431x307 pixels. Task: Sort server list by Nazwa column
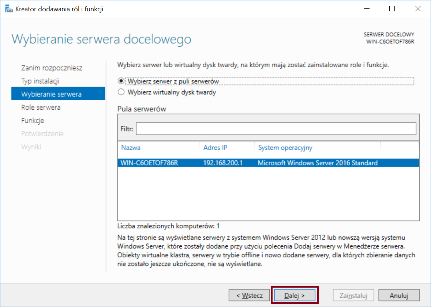[131, 147]
